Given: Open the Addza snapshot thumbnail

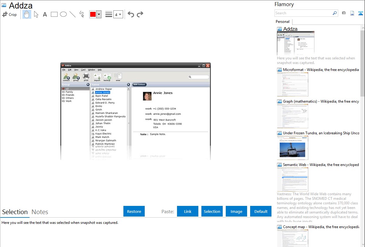Looking at the screenshot, I should coord(296,43).
